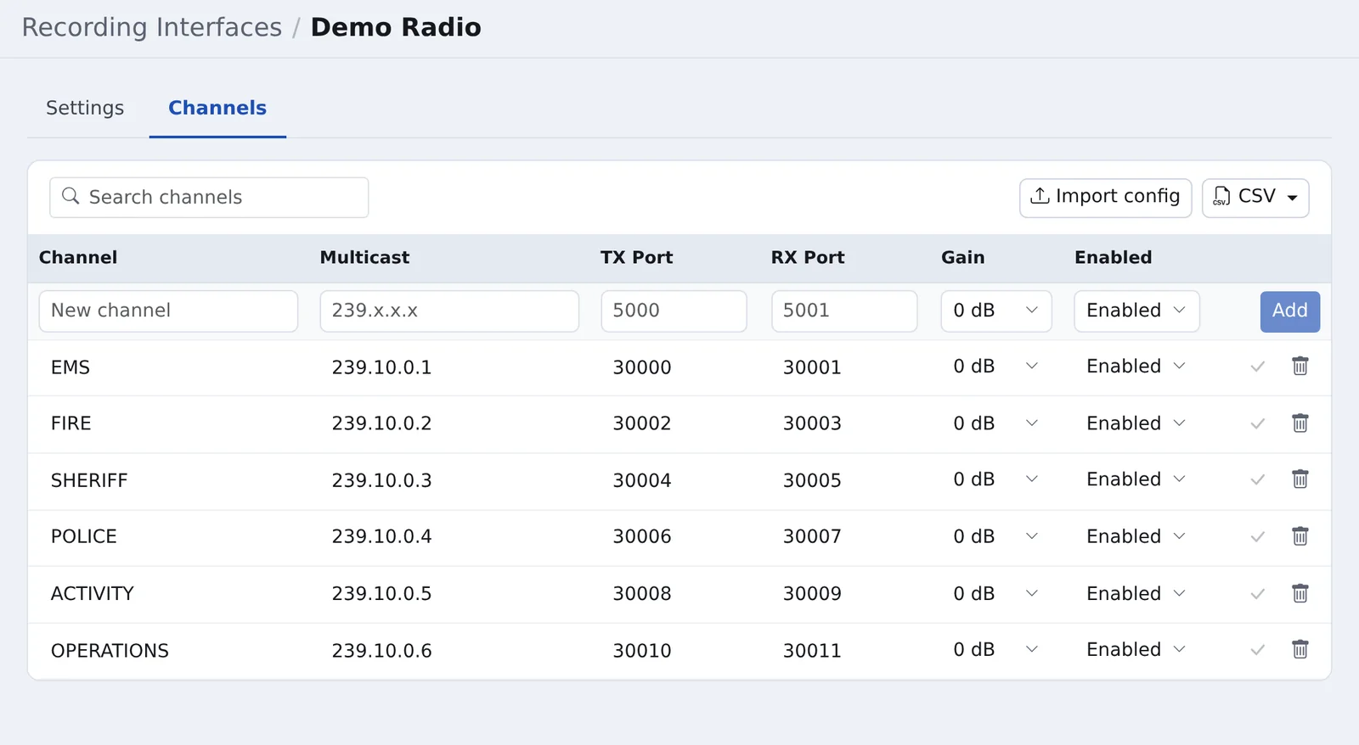This screenshot has width=1359, height=745.
Task: Open the gain dropdown for SHERIFF
Action: point(996,479)
